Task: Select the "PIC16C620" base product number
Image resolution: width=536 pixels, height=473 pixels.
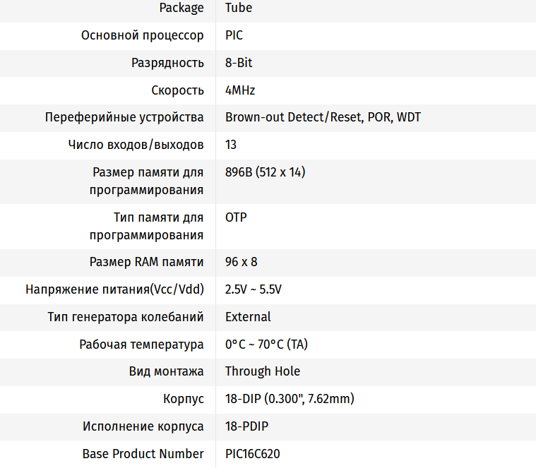Action: pos(252,454)
